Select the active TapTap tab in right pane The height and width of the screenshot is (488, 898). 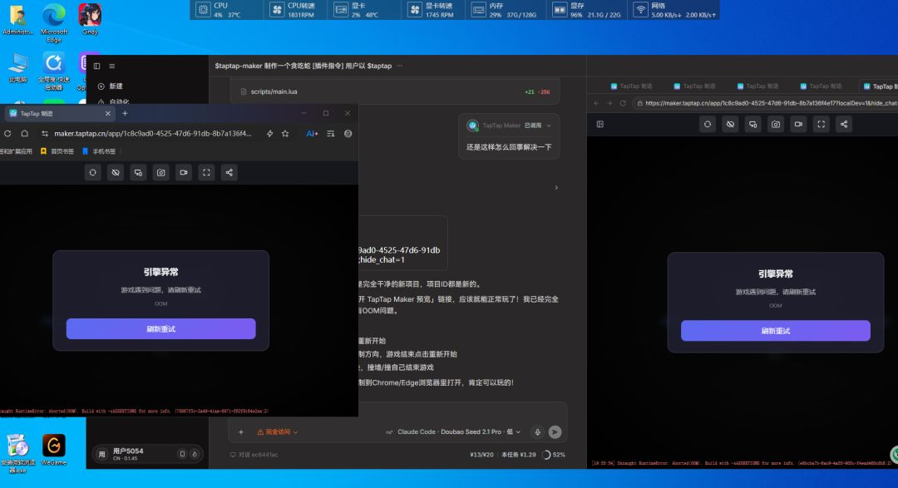click(x=879, y=86)
